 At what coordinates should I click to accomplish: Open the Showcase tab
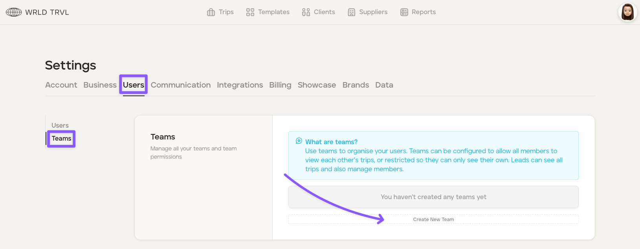[x=317, y=85]
